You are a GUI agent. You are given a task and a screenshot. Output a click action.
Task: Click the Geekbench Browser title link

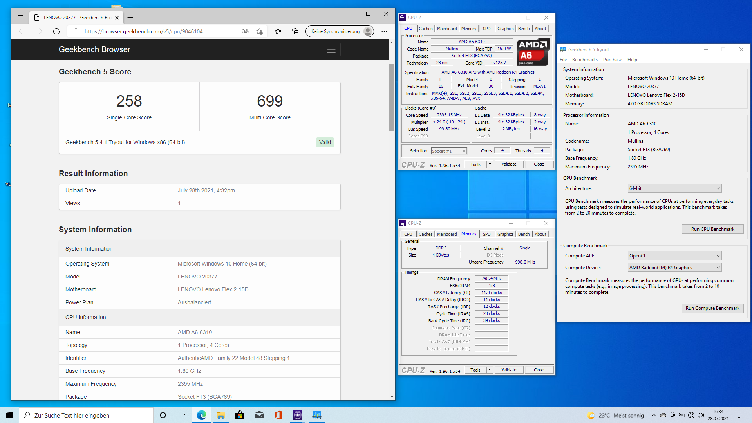tap(94, 49)
